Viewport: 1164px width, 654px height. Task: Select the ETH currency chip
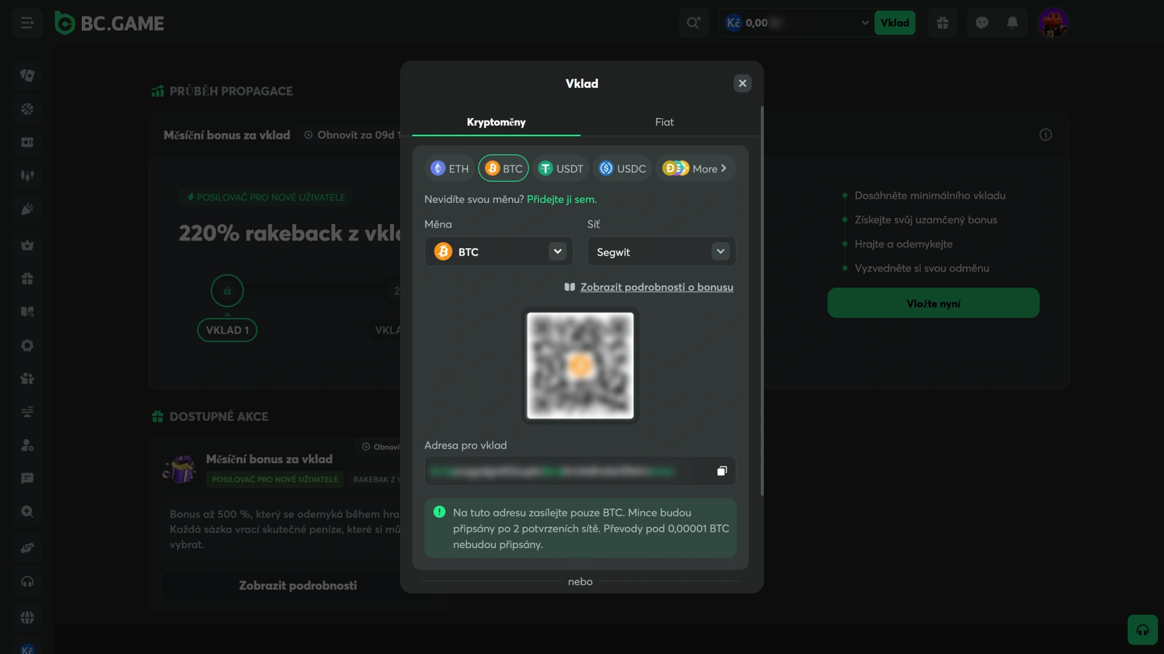[x=450, y=168]
